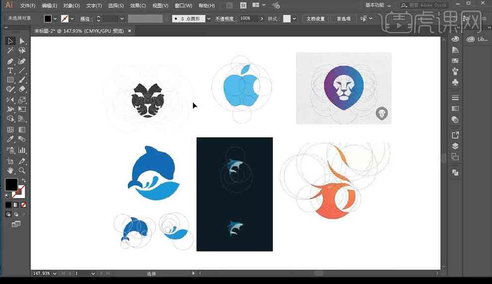Open graphic style 样式 dropdown
This screenshot has width=492, height=284.
pyautogui.click(x=294, y=19)
